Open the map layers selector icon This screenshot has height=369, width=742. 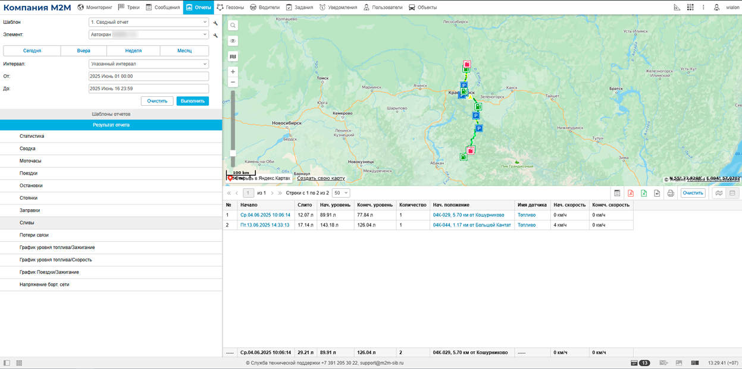coord(233,56)
